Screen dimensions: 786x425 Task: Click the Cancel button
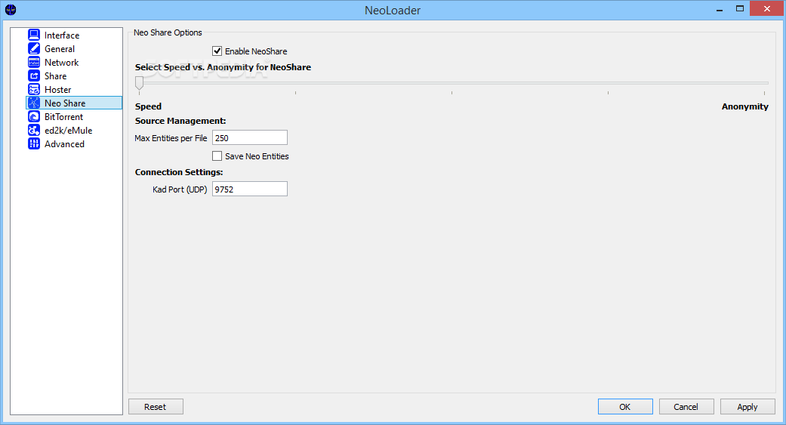[x=686, y=406]
